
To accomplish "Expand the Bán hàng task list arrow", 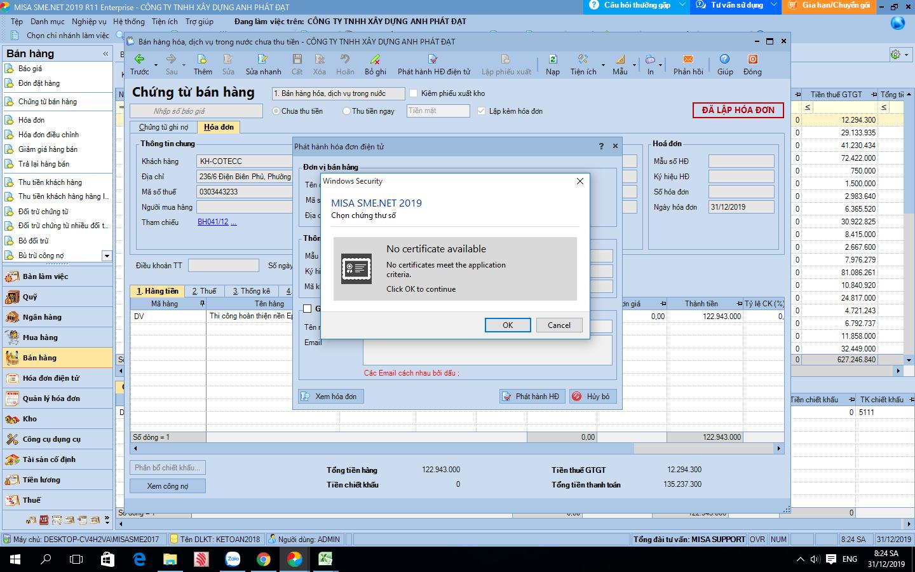I will coord(107,255).
